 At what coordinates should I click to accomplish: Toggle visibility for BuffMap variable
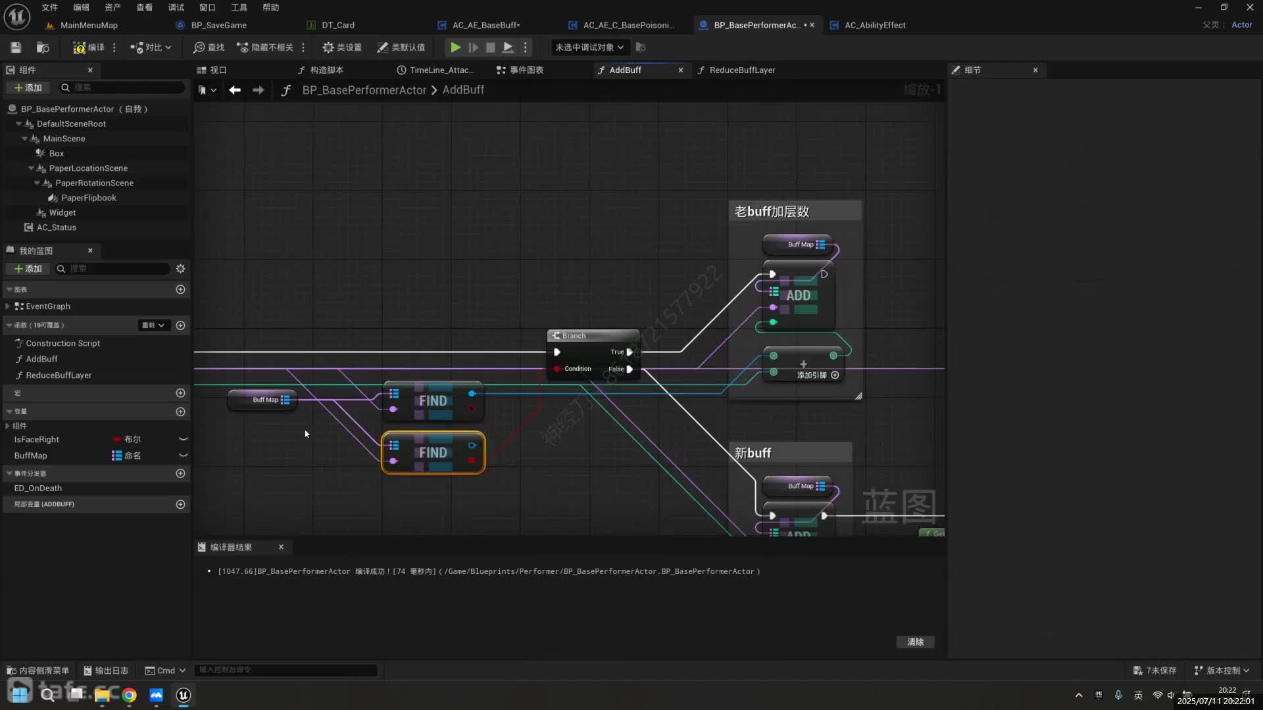[x=184, y=456]
